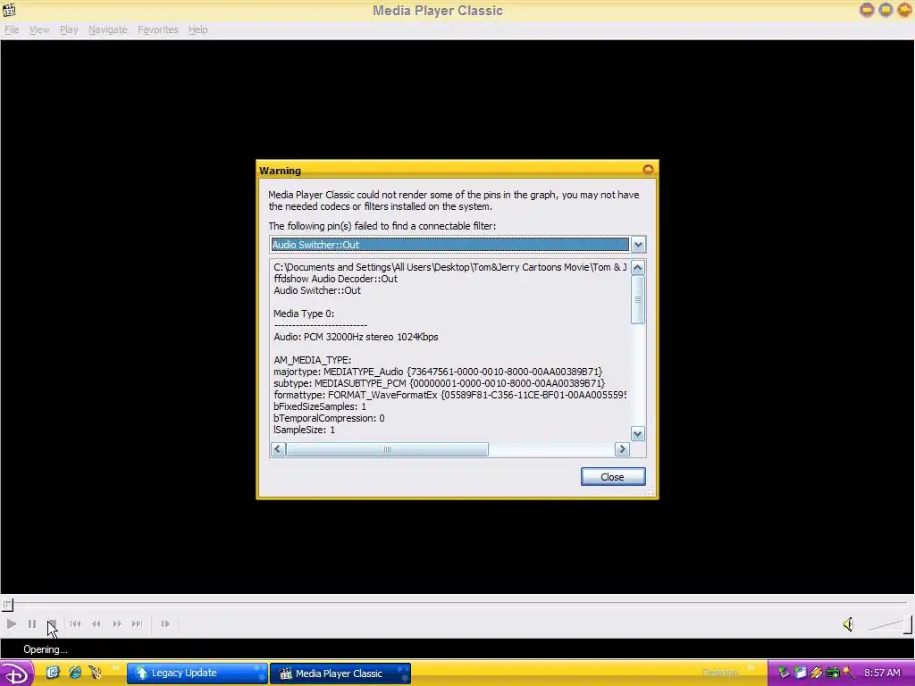
Task: Click the 'AM_MEDIA_TYPE:' line
Action: (312, 360)
